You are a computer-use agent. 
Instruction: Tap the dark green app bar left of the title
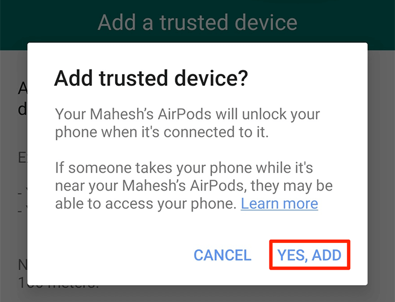pyautogui.click(x=48, y=23)
